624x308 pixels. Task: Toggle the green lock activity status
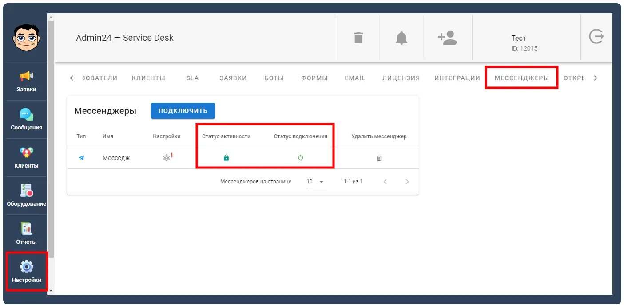tap(226, 158)
